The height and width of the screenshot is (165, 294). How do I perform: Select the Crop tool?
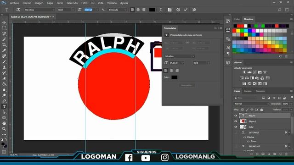4,45
